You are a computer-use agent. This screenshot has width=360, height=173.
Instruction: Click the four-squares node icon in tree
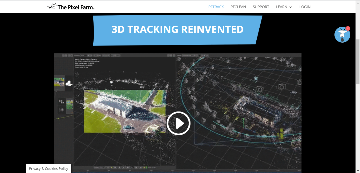pos(61,101)
